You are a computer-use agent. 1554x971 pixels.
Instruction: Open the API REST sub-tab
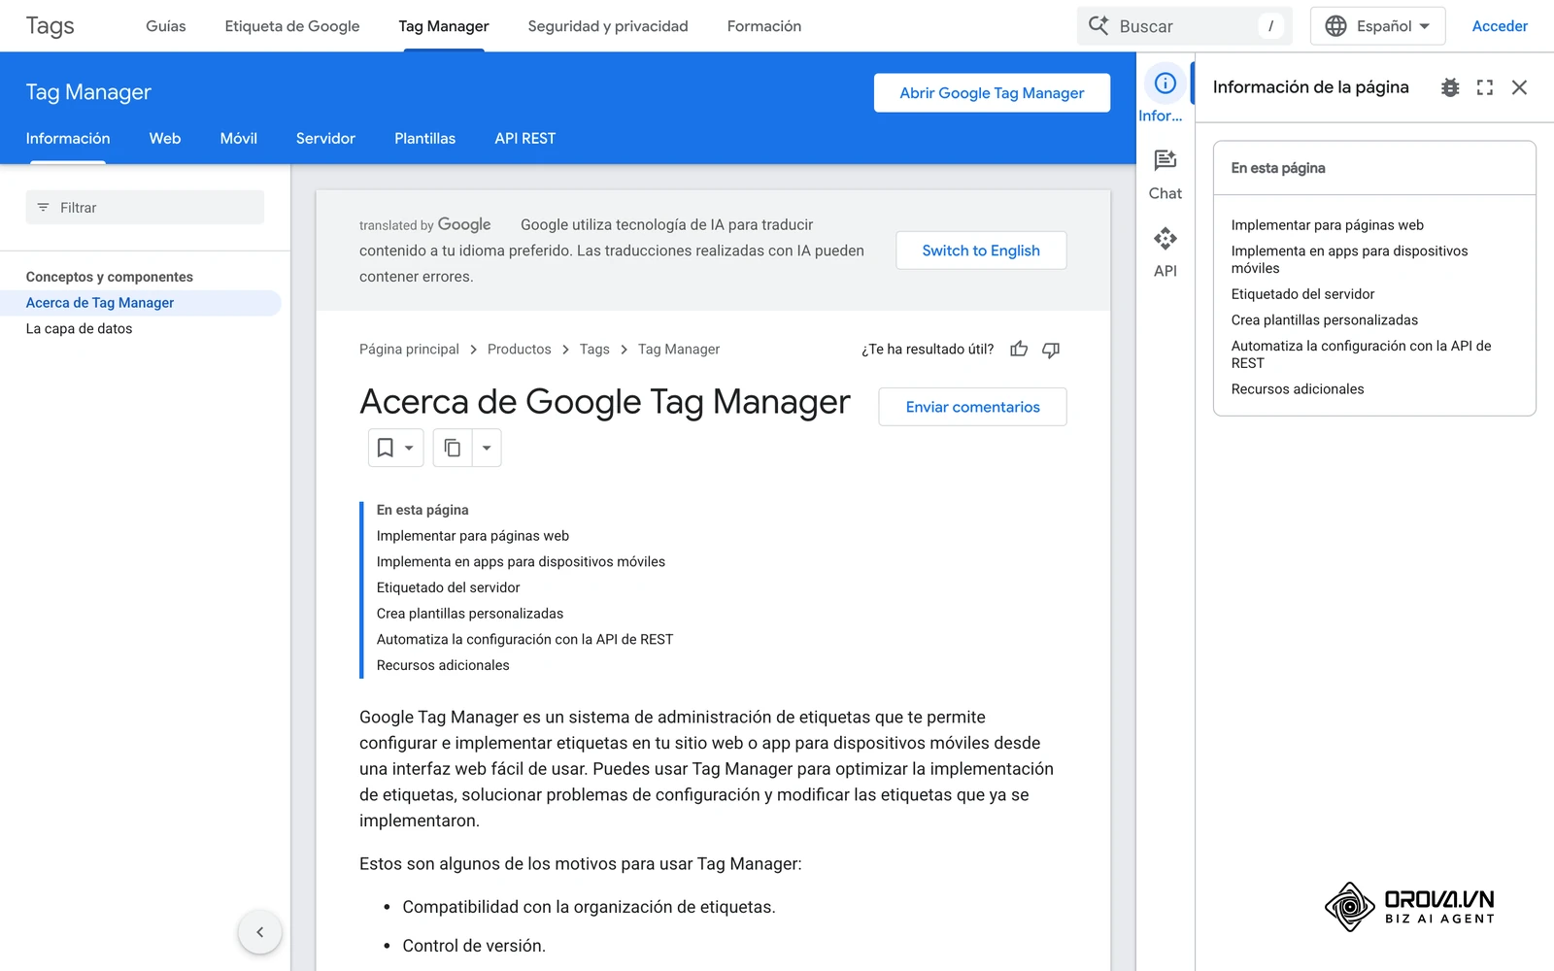tap(525, 139)
